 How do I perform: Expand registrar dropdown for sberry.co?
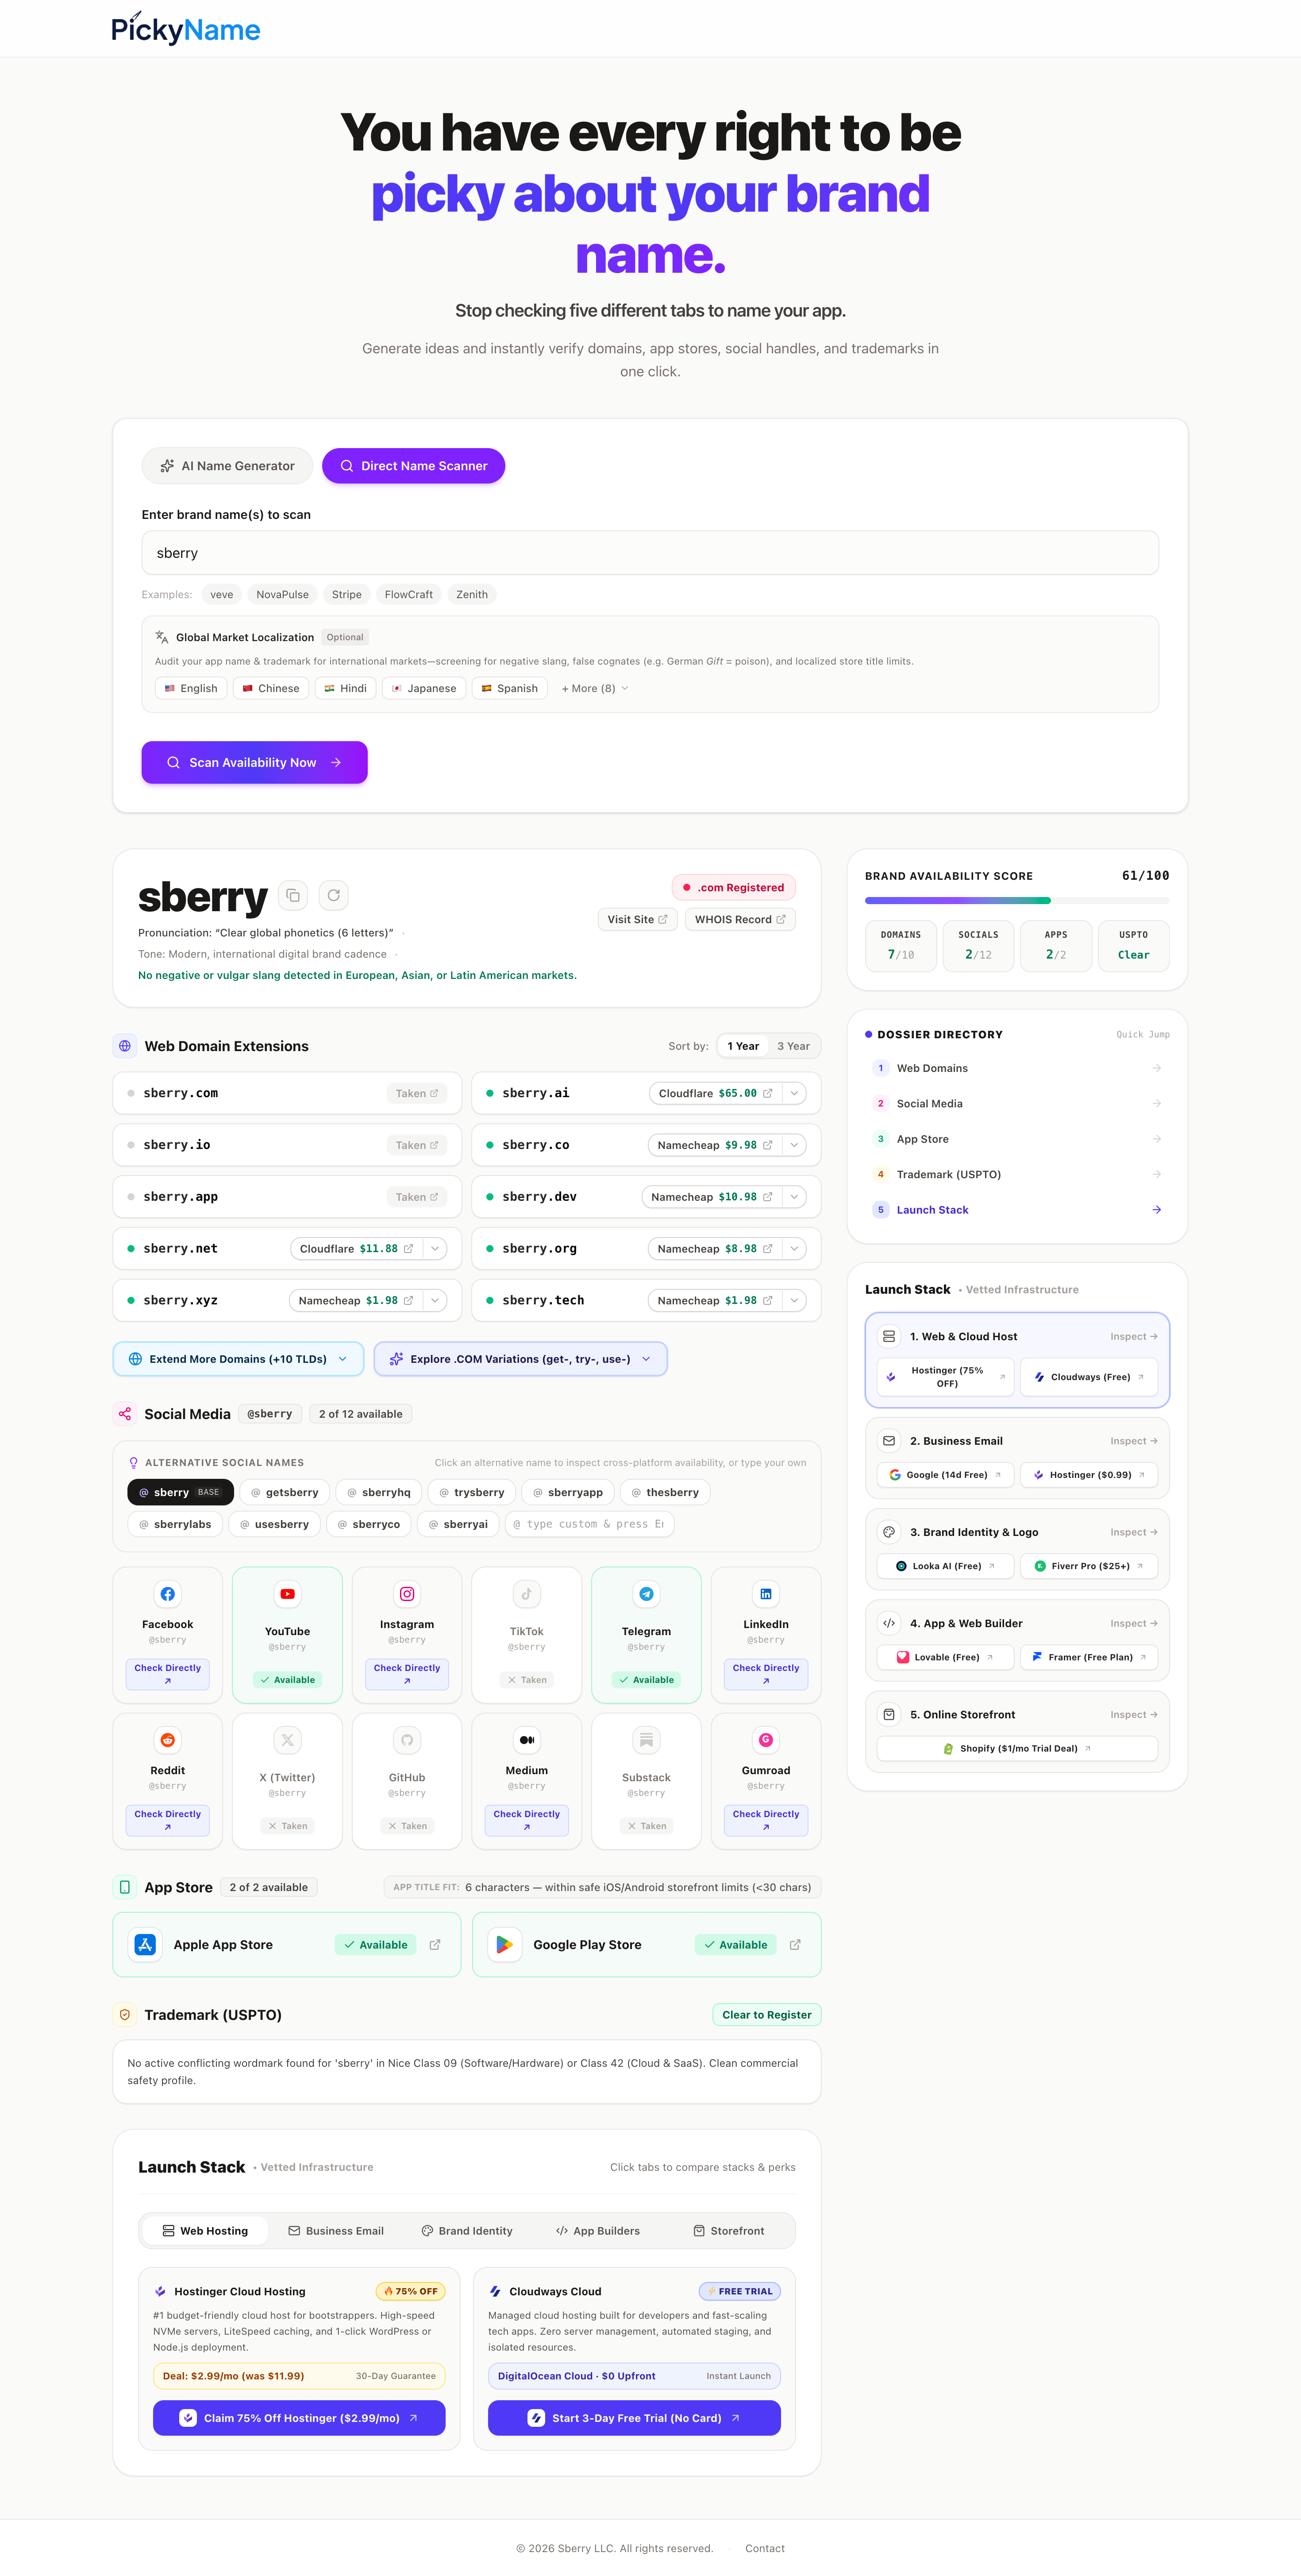point(794,1145)
